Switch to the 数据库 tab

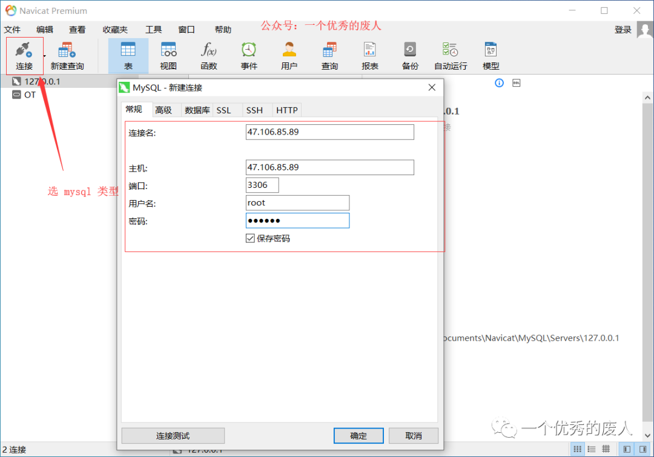tap(197, 110)
